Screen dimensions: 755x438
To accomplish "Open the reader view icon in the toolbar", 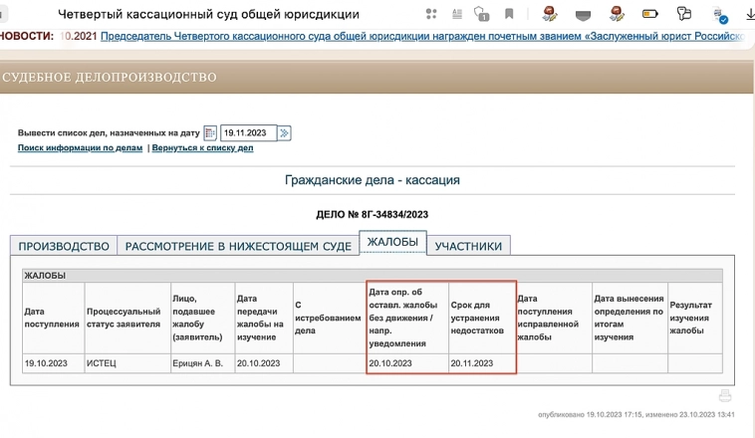I will pos(456,14).
